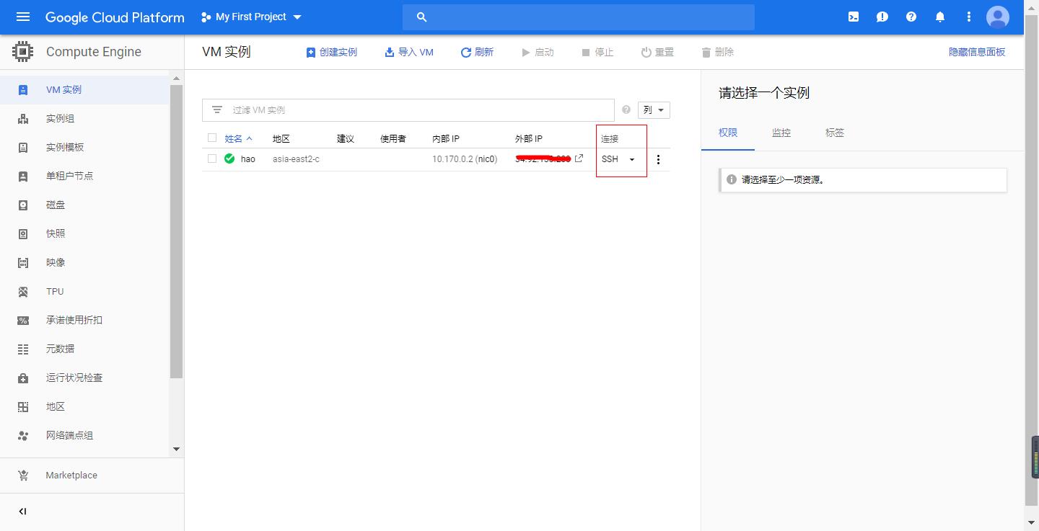This screenshot has width=1039, height=531.
Task: Open 元数据 settings
Action: pos(59,349)
